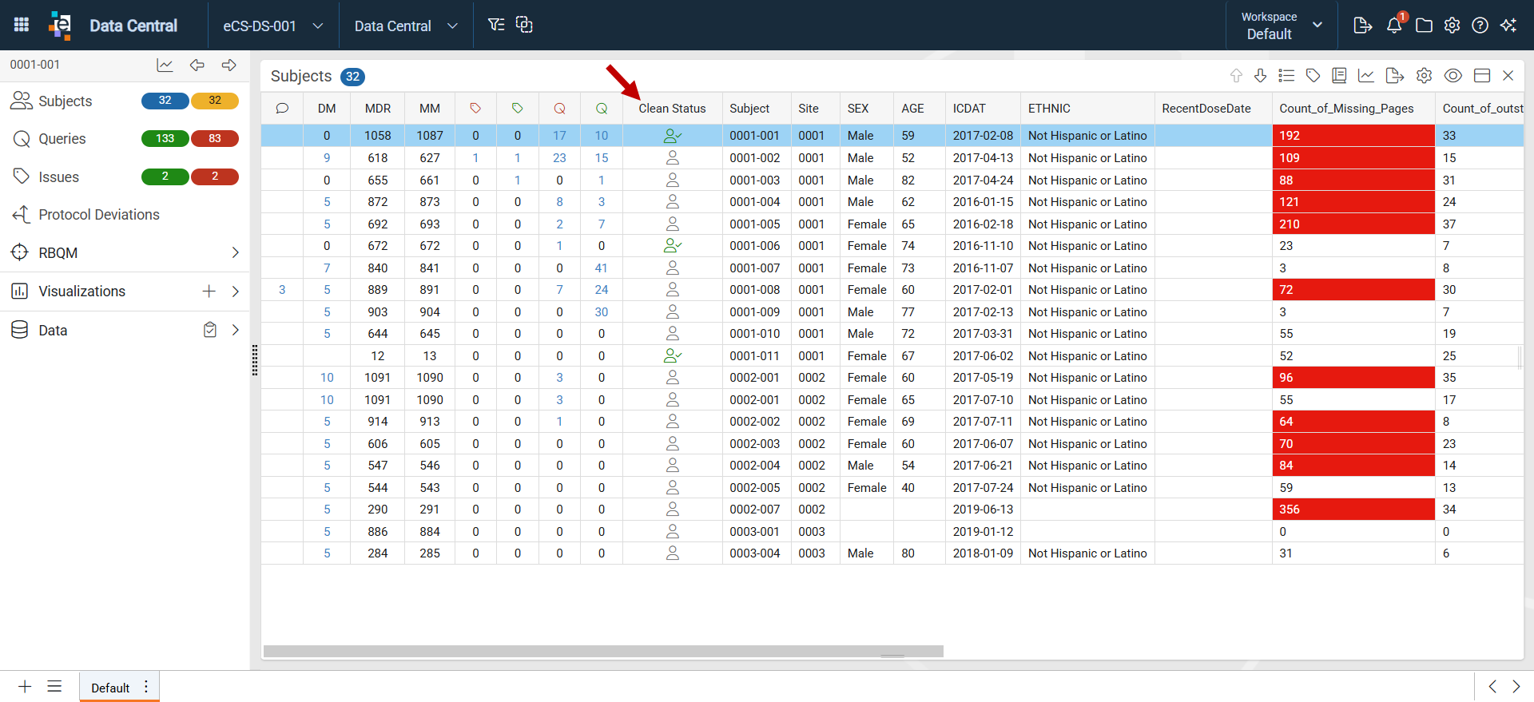Open the tab list hamburger menu at the bottom
This screenshot has width=1534, height=702.
point(54,687)
